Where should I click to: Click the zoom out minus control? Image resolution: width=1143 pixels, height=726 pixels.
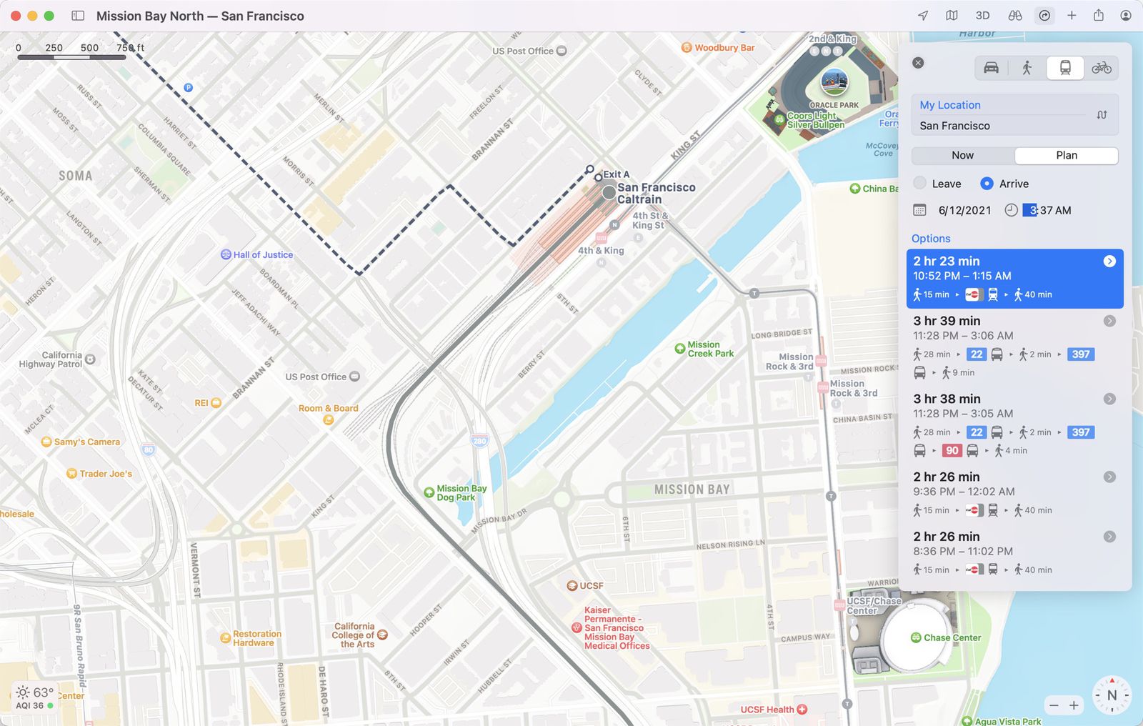tap(1053, 705)
